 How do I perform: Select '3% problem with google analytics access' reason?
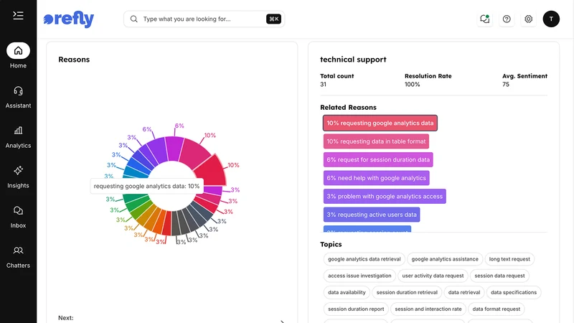click(x=385, y=196)
